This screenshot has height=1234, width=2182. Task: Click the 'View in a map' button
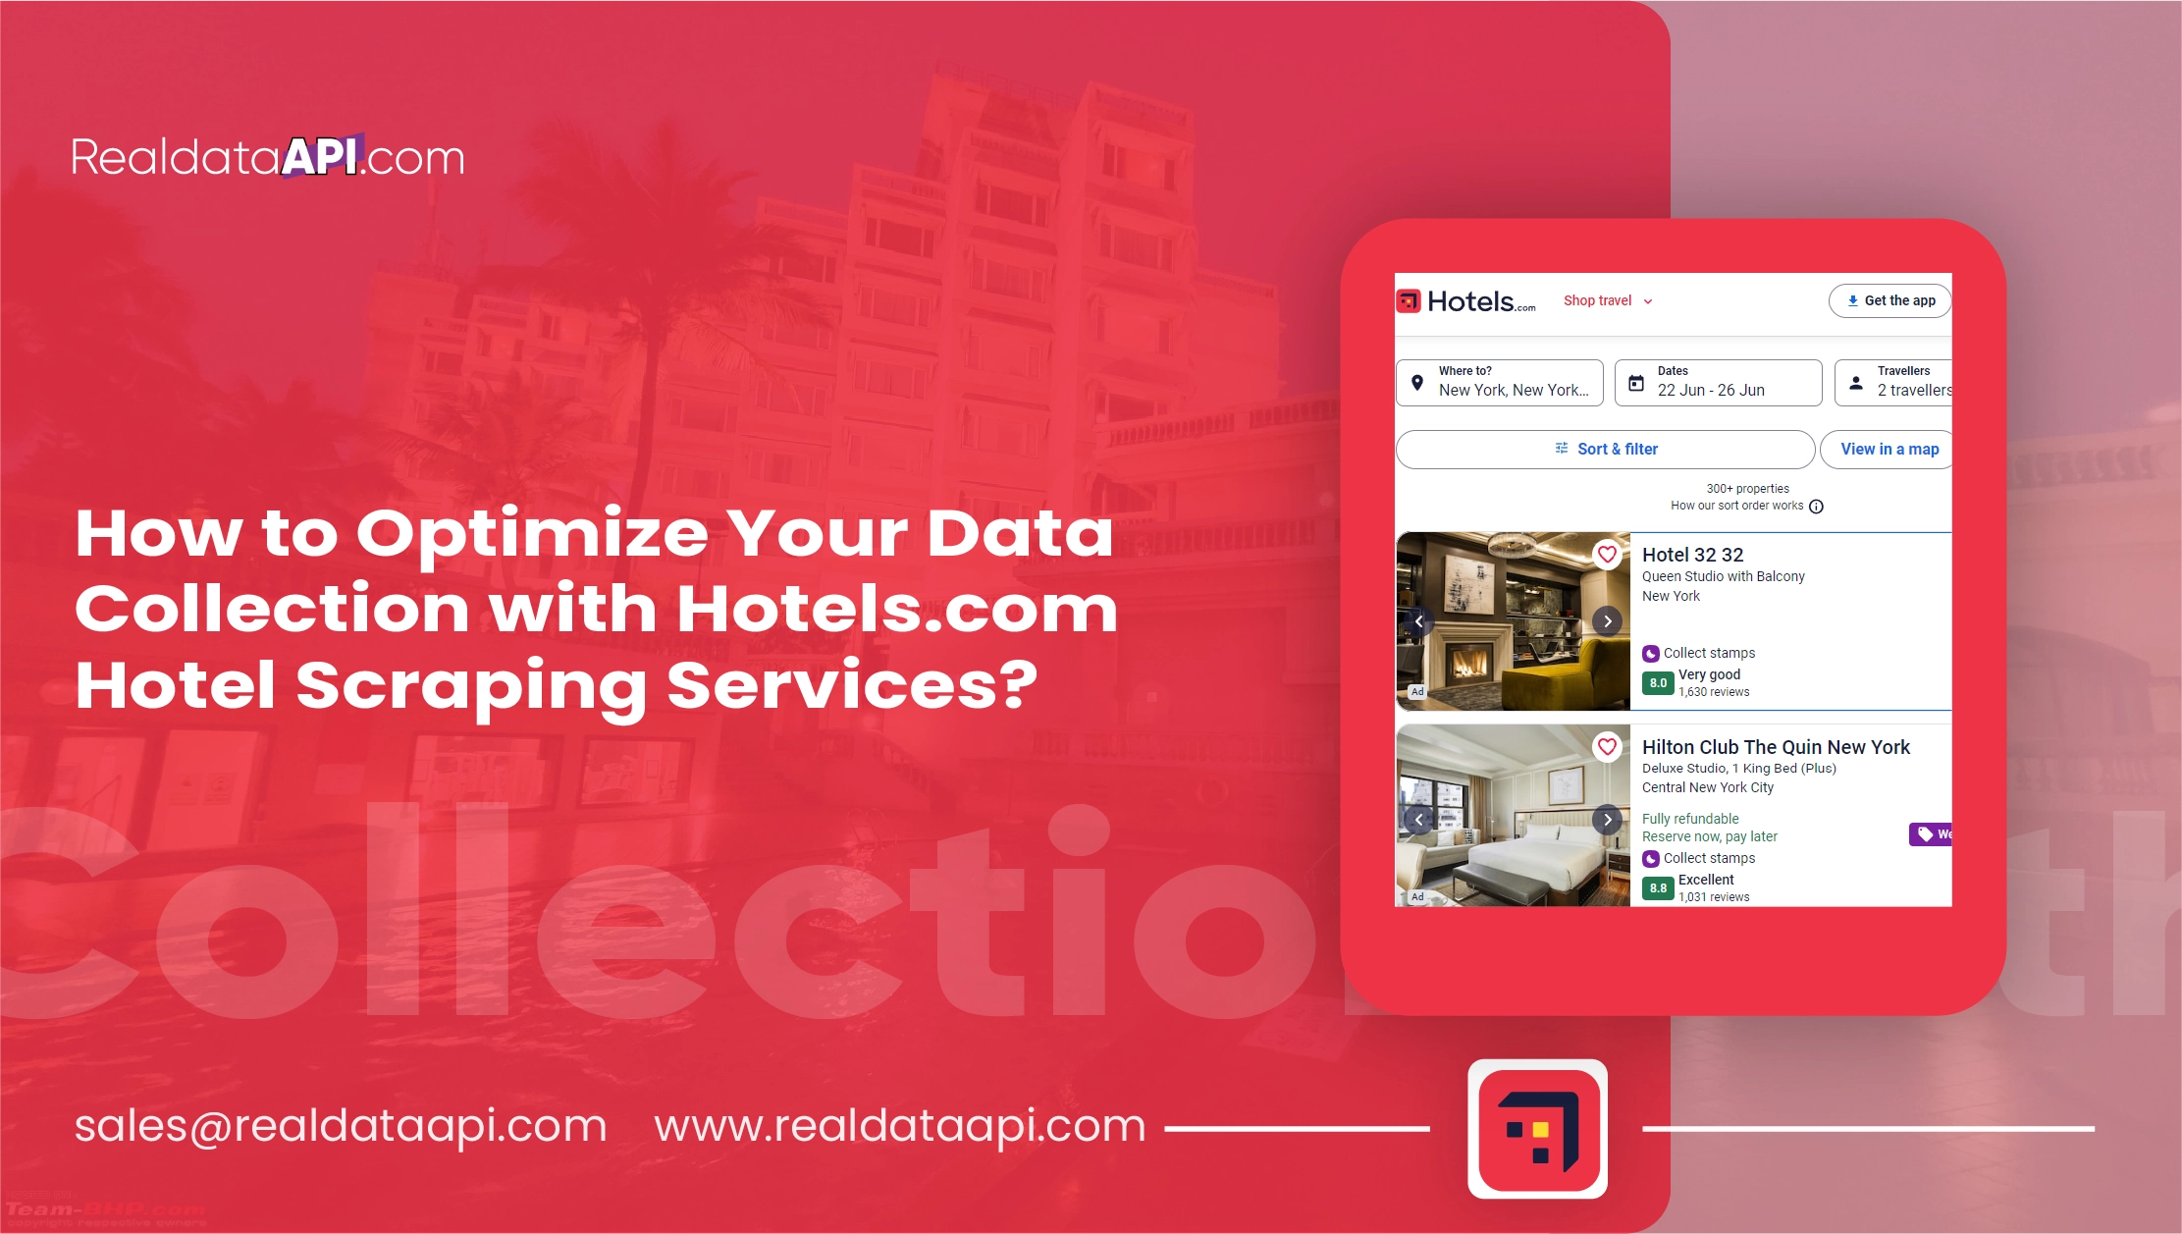click(1891, 449)
